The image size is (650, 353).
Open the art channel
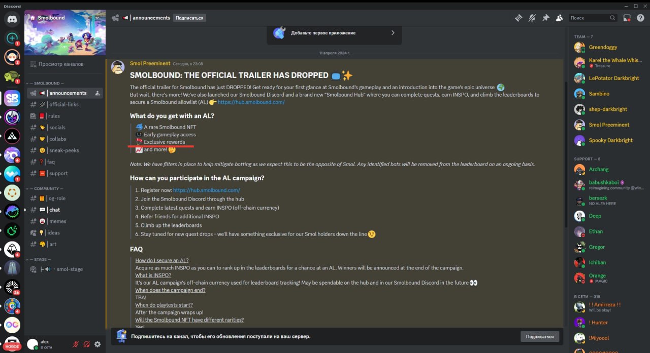click(x=65, y=244)
